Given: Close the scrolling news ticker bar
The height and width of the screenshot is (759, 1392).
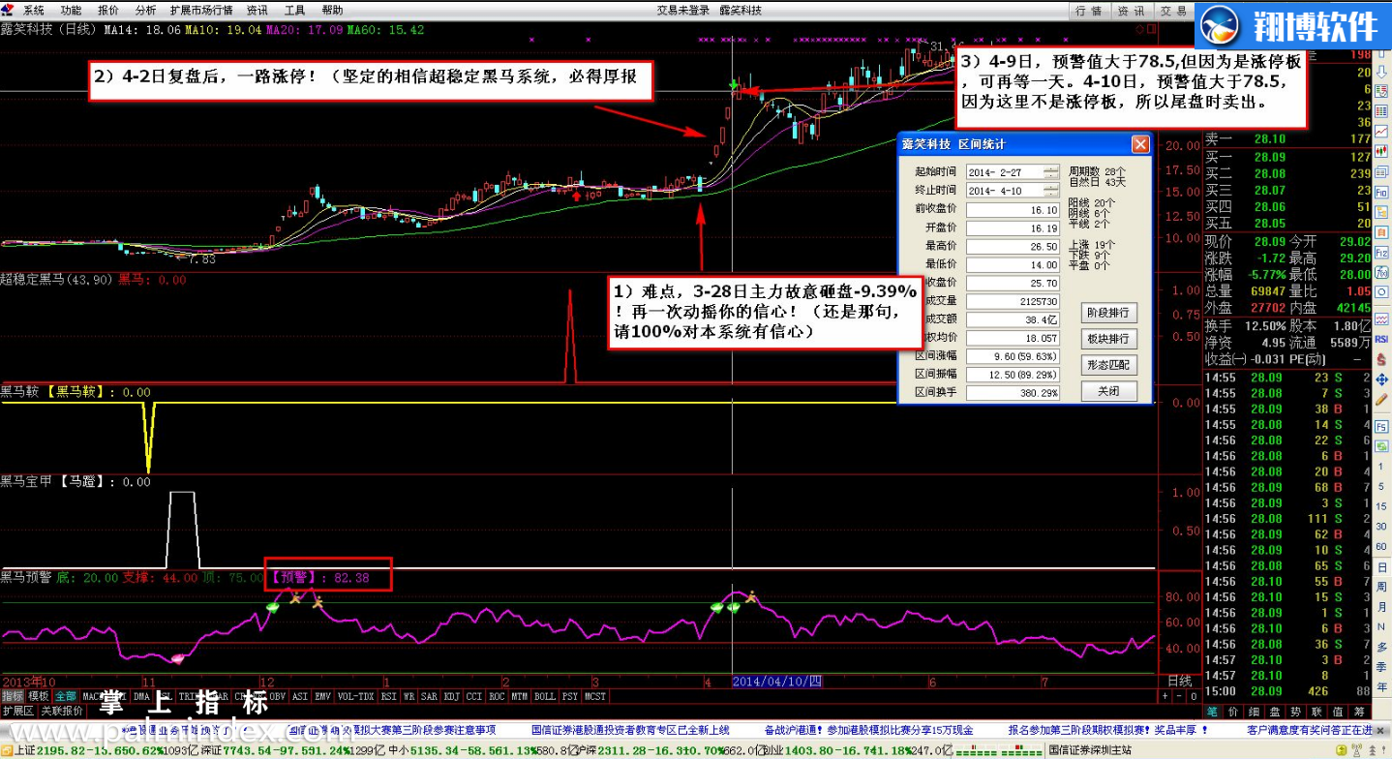Looking at the screenshot, I should tap(1381, 730).
